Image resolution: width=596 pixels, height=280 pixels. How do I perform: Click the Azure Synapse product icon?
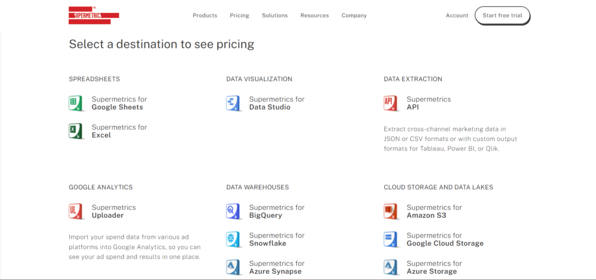[233, 267]
